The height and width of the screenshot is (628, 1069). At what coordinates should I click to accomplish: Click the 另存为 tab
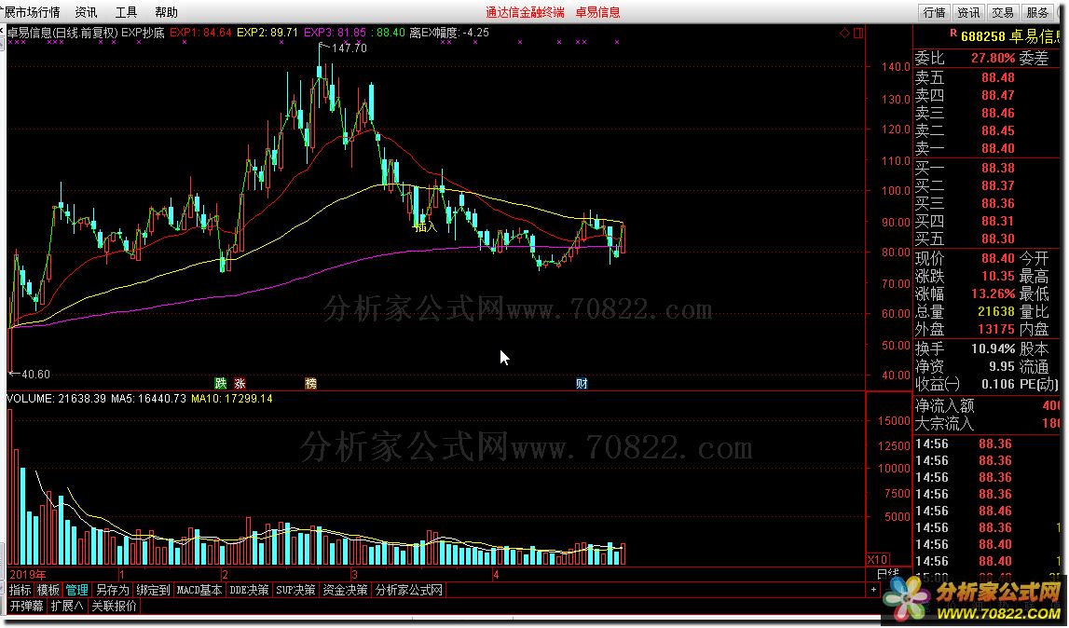(113, 590)
